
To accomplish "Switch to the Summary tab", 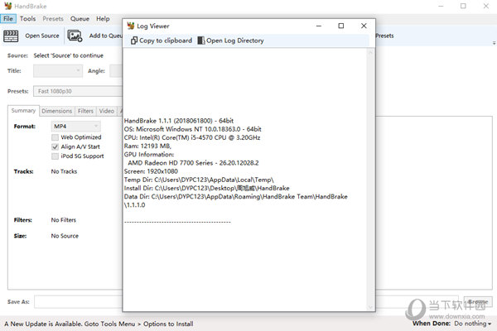I will pos(23,111).
